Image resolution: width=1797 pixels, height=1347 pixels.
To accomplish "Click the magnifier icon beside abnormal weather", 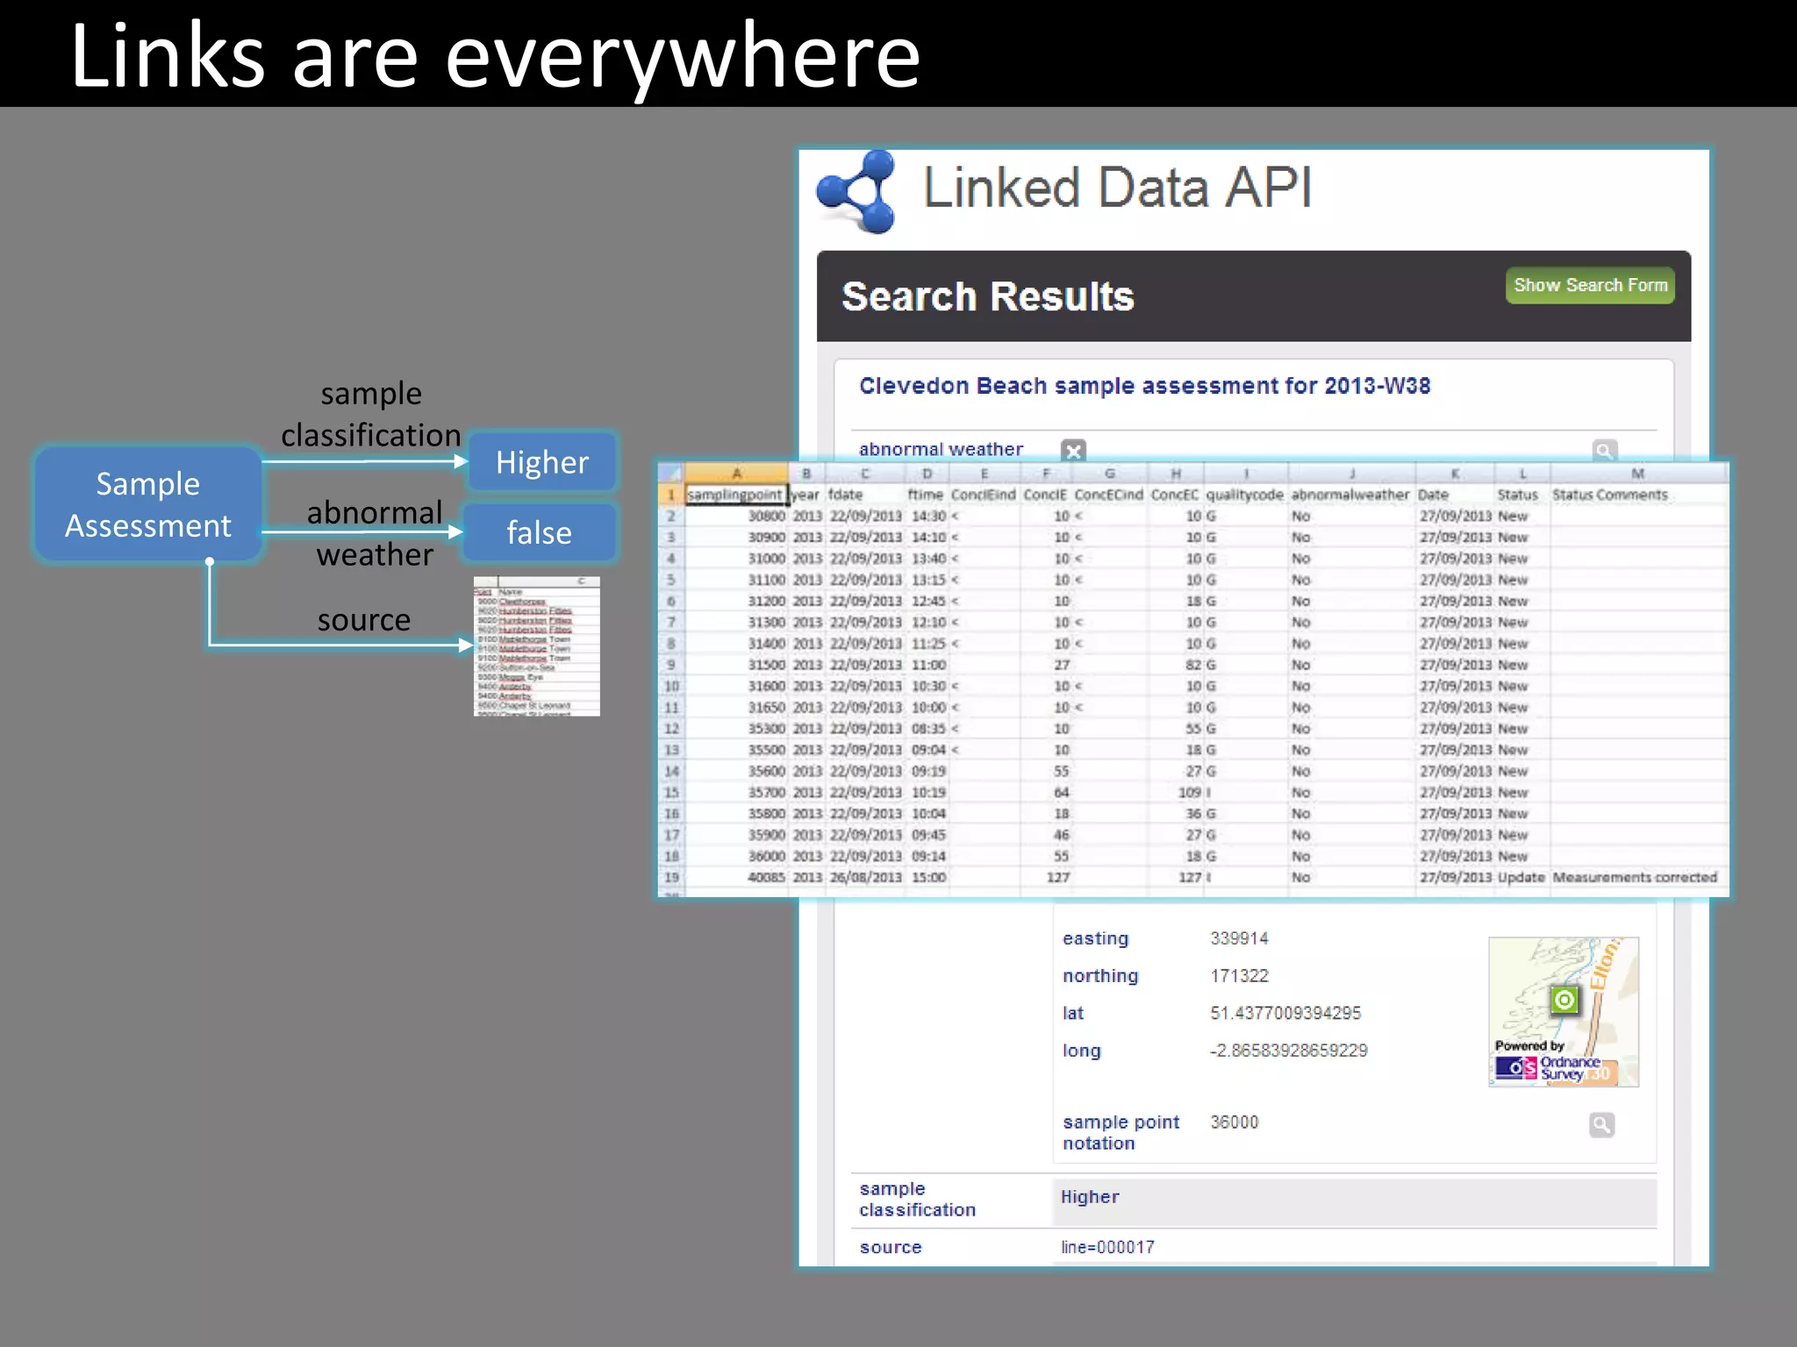I will 1604,451.
